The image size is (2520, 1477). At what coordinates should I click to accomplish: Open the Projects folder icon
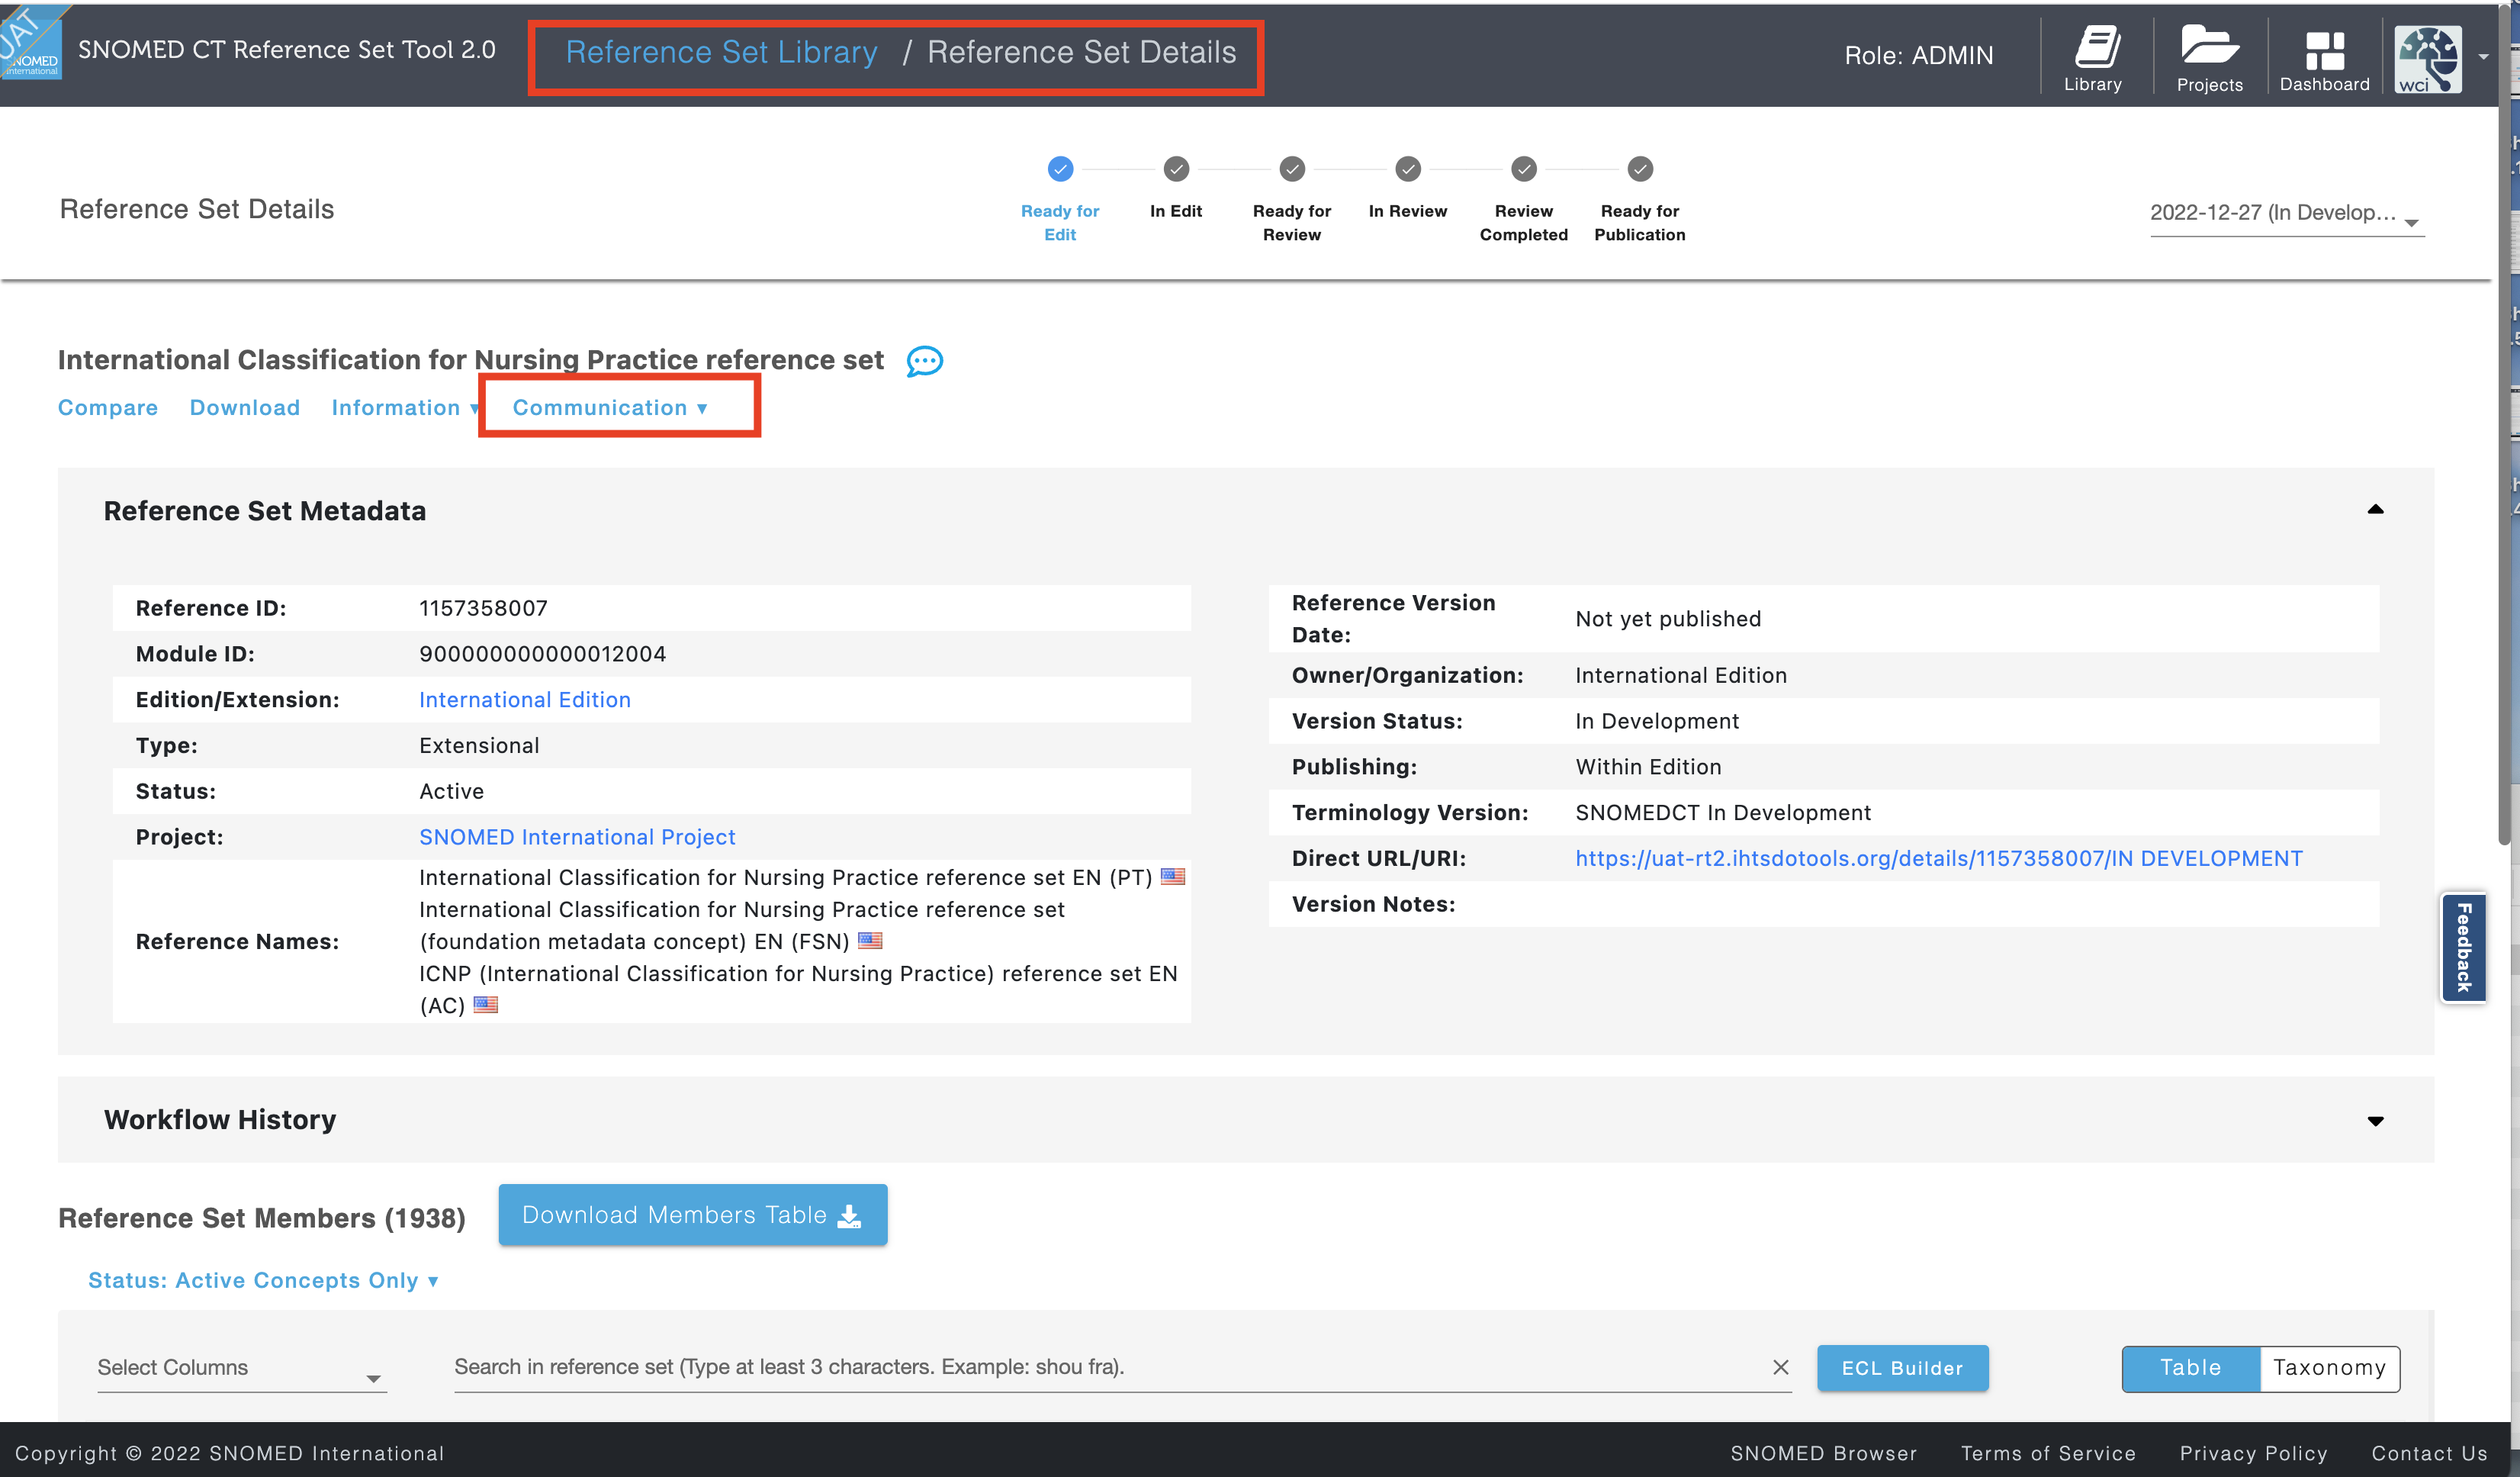point(2209,59)
